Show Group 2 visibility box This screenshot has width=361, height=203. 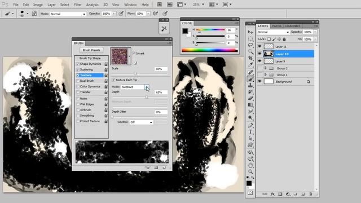pyautogui.click(x=259, y=68)
